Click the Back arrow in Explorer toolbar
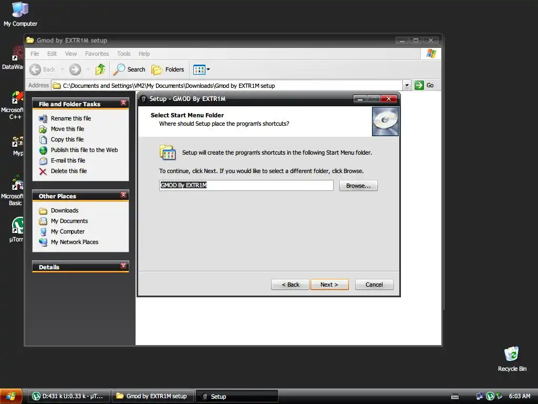Image resolution: width=538 pixels, height=404 pixels. coord(35,69)
